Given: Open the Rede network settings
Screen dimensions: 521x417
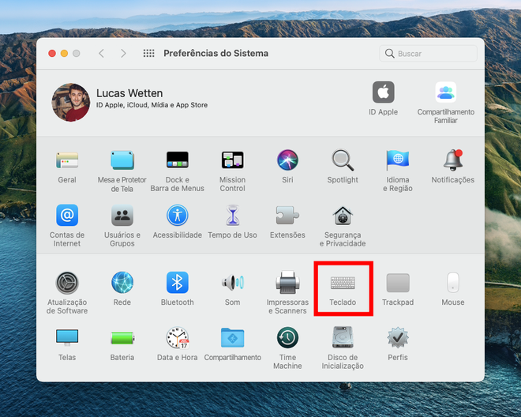Looking at the screenshot, I should (x=122, y=283).
